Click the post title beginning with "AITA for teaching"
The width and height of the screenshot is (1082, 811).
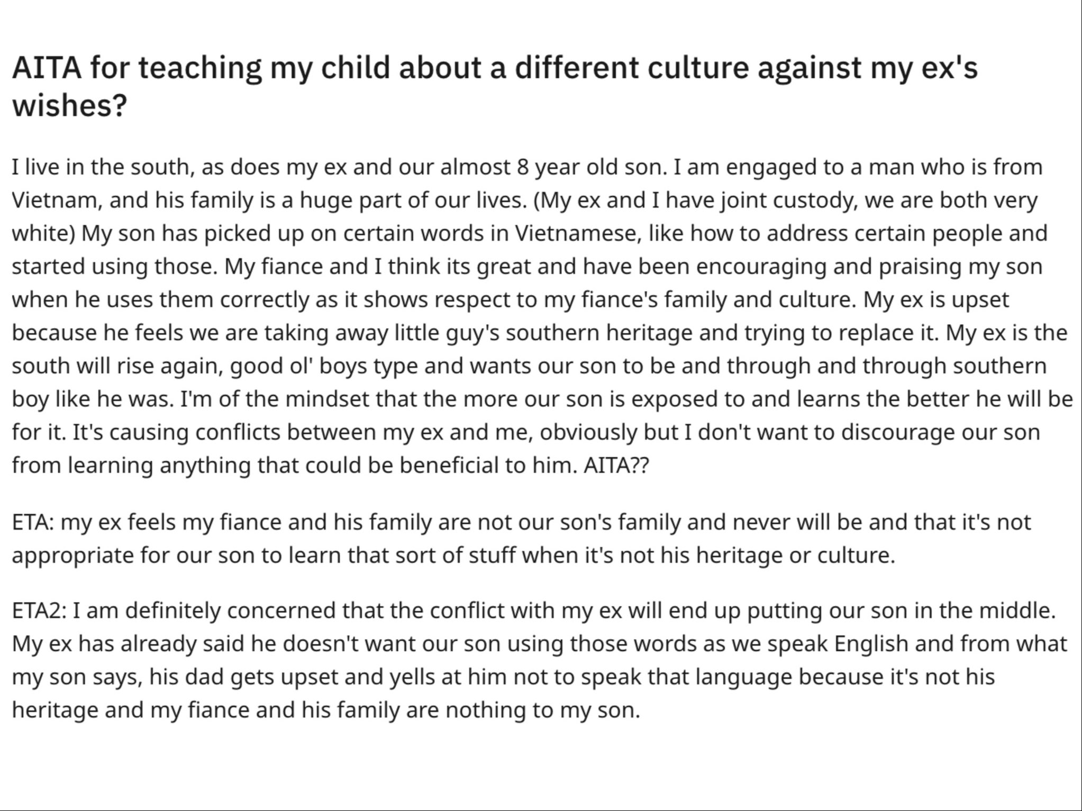494,68
